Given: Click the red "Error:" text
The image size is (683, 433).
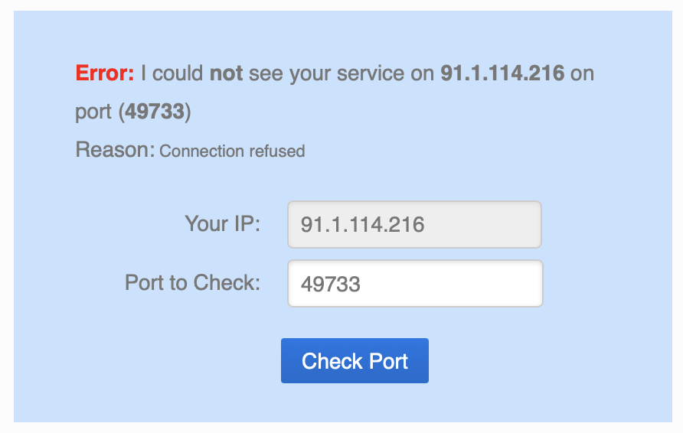Looking at the screenshot, I should [x=105, y=73].
